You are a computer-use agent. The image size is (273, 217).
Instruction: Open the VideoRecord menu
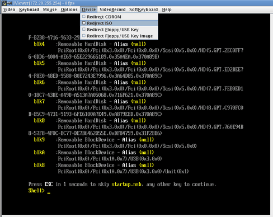(112, 10)
